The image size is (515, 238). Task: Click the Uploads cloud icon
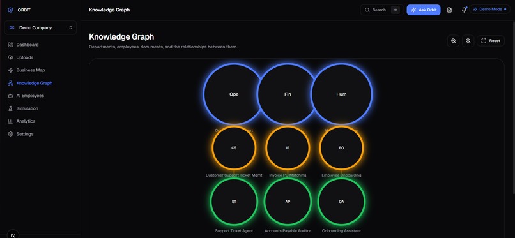(x=10, y=57)
